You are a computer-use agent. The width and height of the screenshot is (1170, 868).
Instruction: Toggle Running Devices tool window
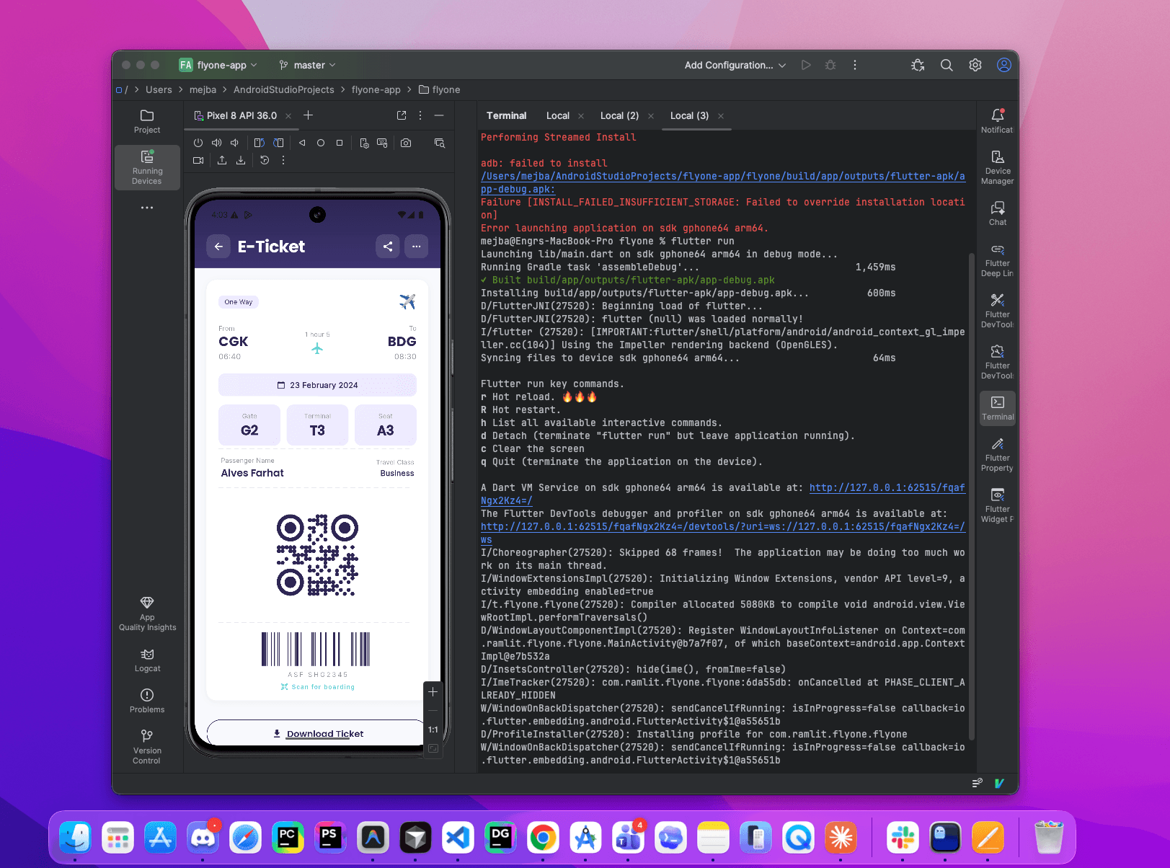pyautogui.click(x=147, y=167)
